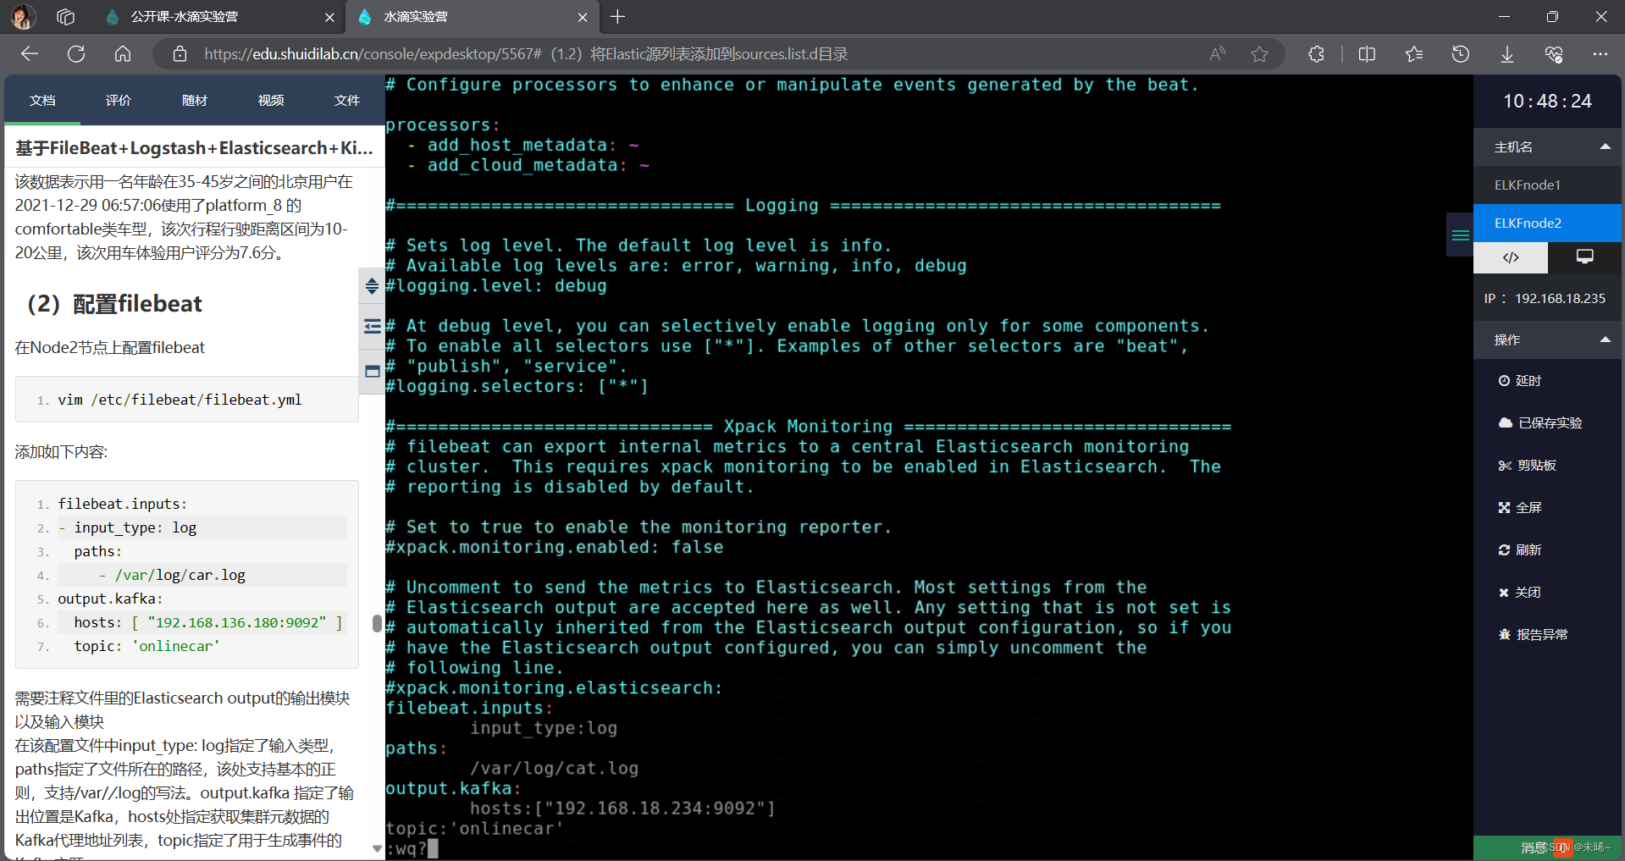Open downloads icon in toolbar
This screenshot has height=861, width=1625.
click(1507, 54)
